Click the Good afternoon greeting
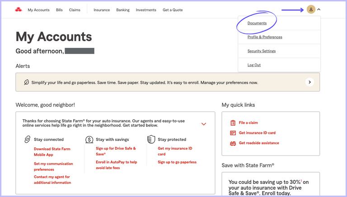The height and width of the screenshot is (197, 347). [40, 51]
